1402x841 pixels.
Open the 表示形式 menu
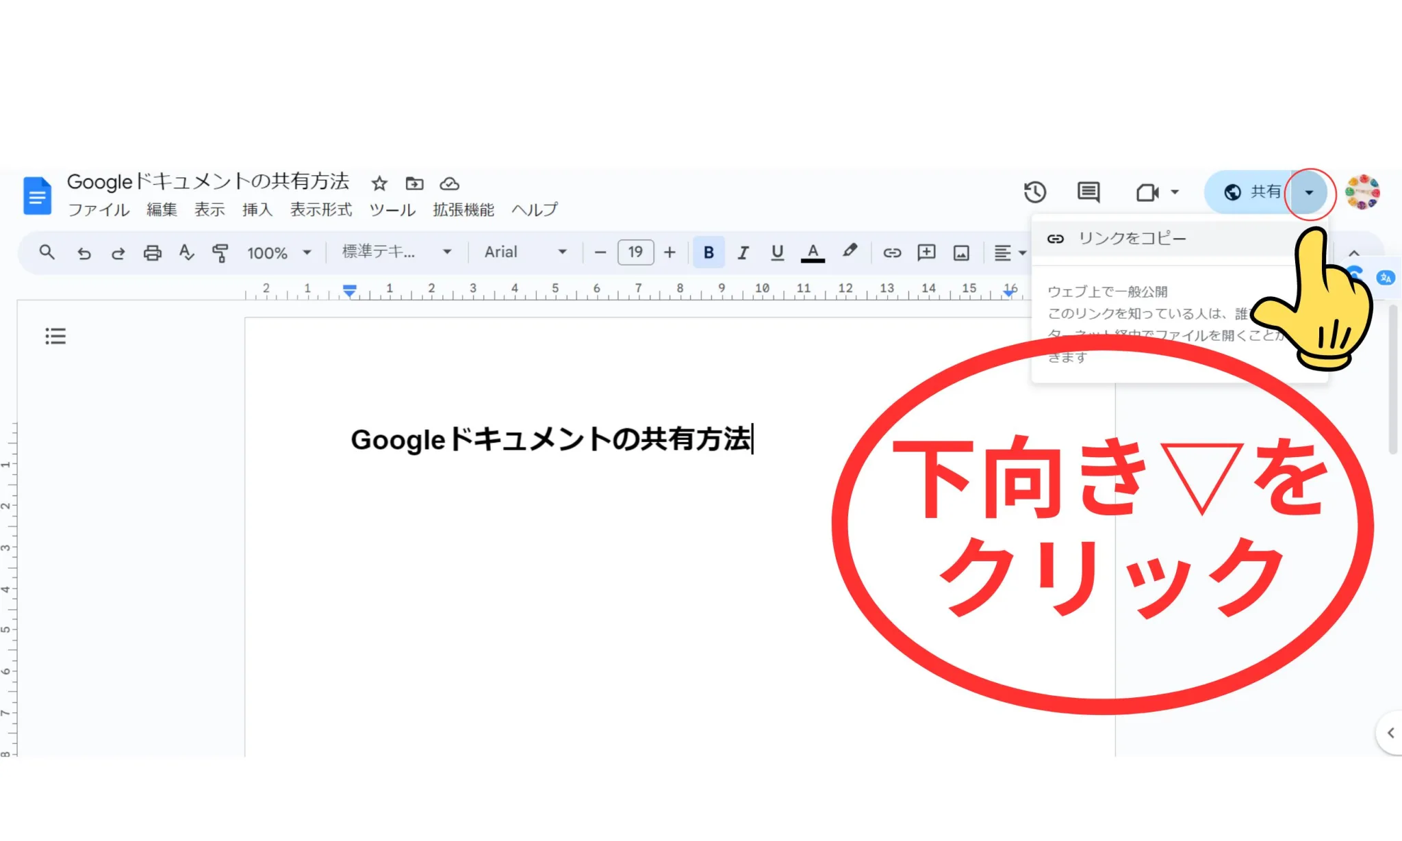click(321, 210)
